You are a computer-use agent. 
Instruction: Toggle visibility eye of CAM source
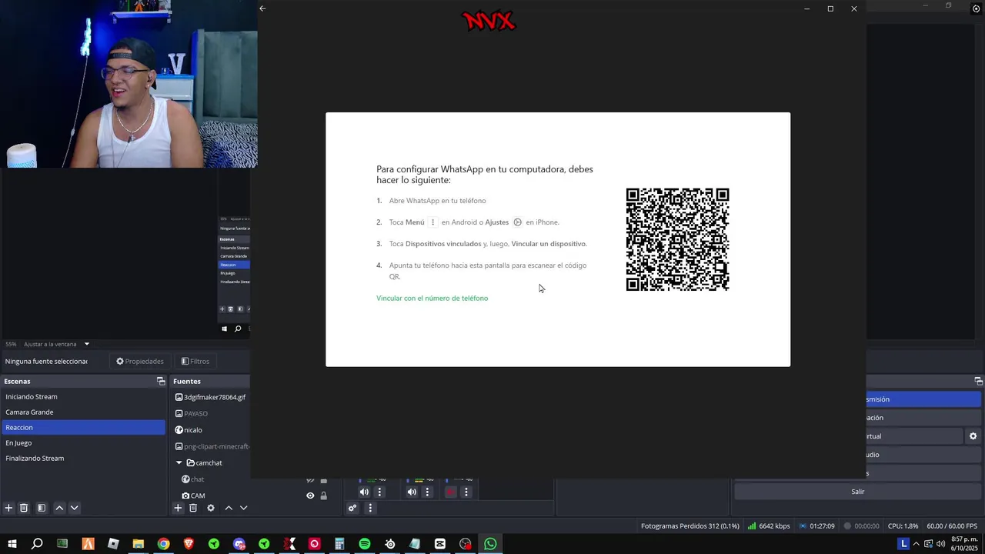(x=310, y=496)
